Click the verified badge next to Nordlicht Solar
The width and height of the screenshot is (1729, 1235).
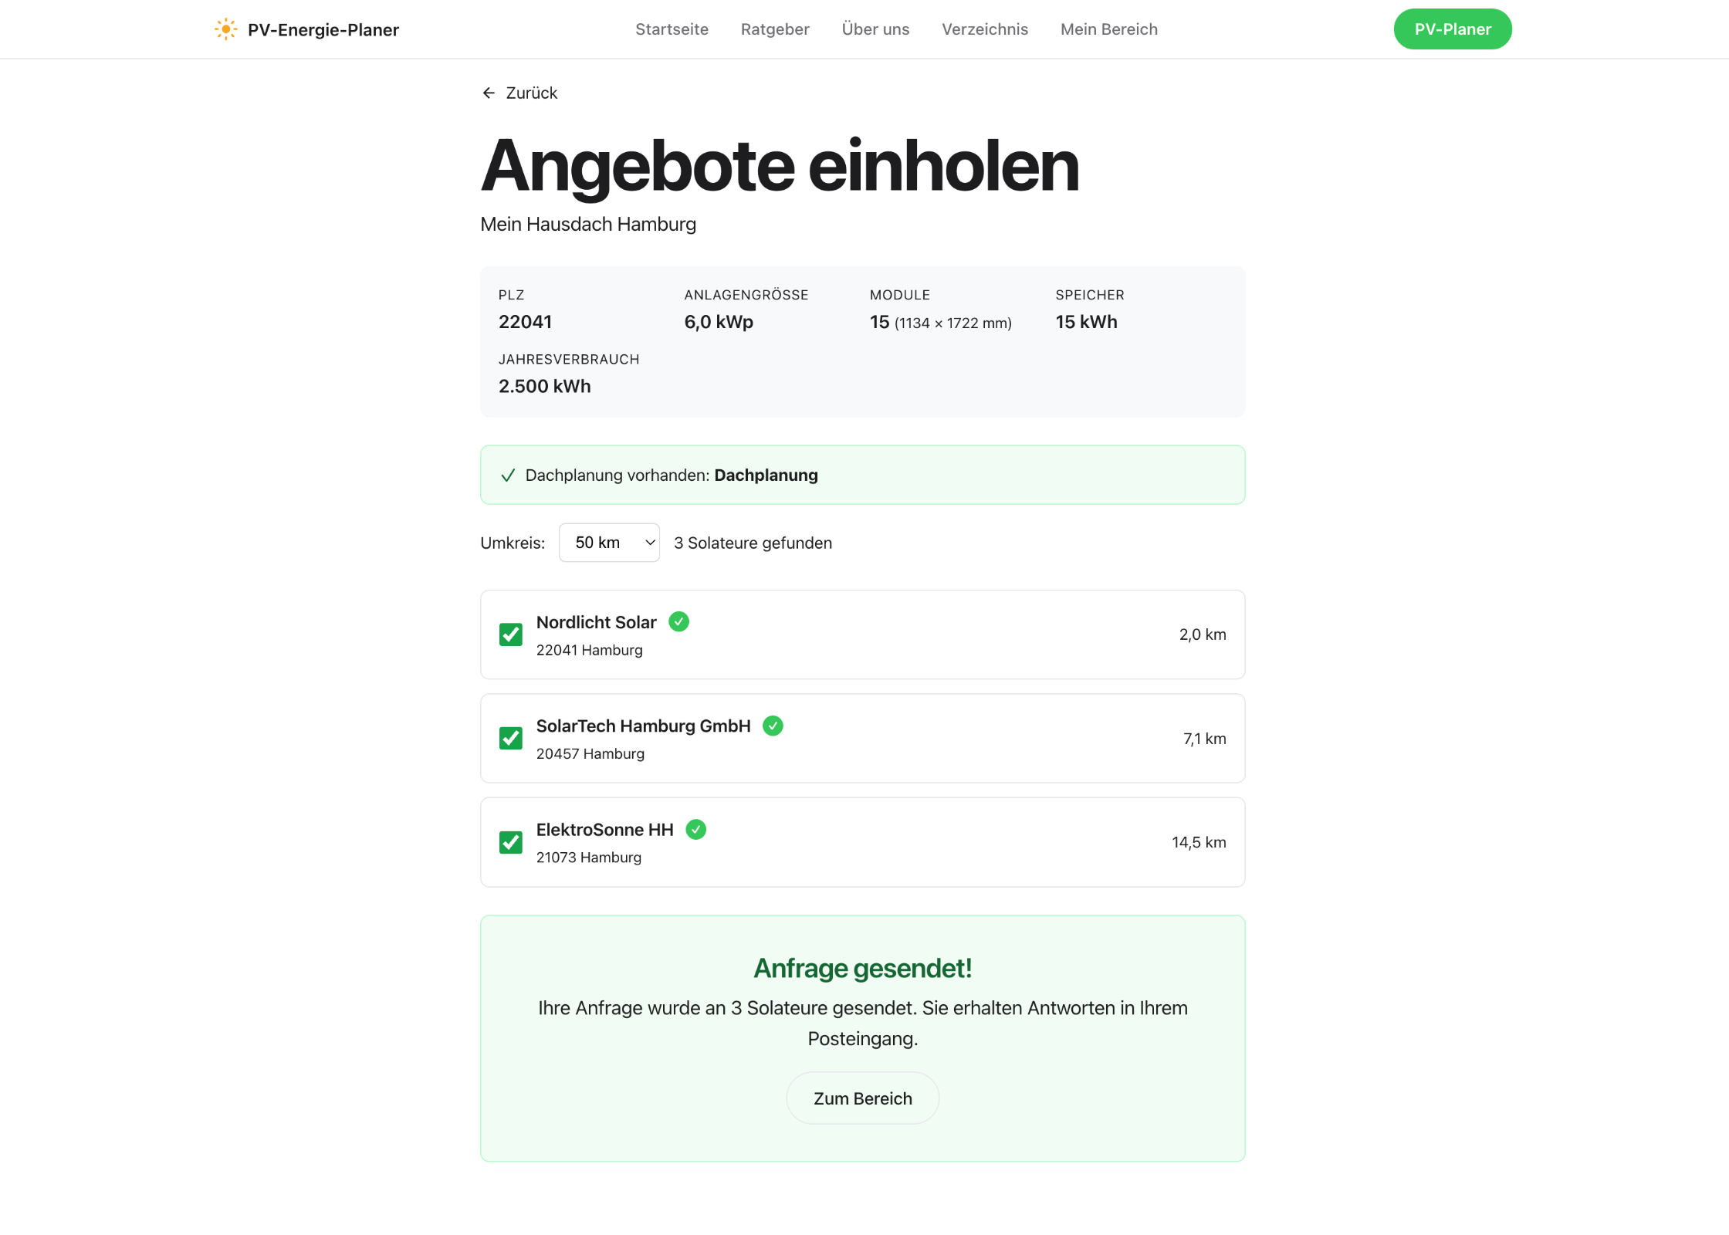[678, 621]
